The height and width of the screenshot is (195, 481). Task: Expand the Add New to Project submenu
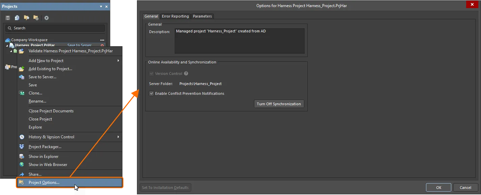click(x=118, y=61)
